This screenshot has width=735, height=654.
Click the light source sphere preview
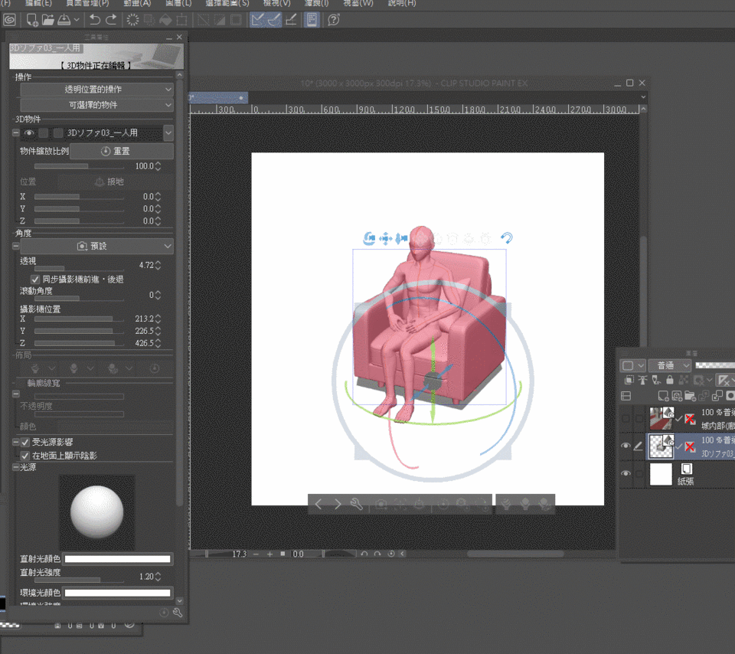pos(96,512)
